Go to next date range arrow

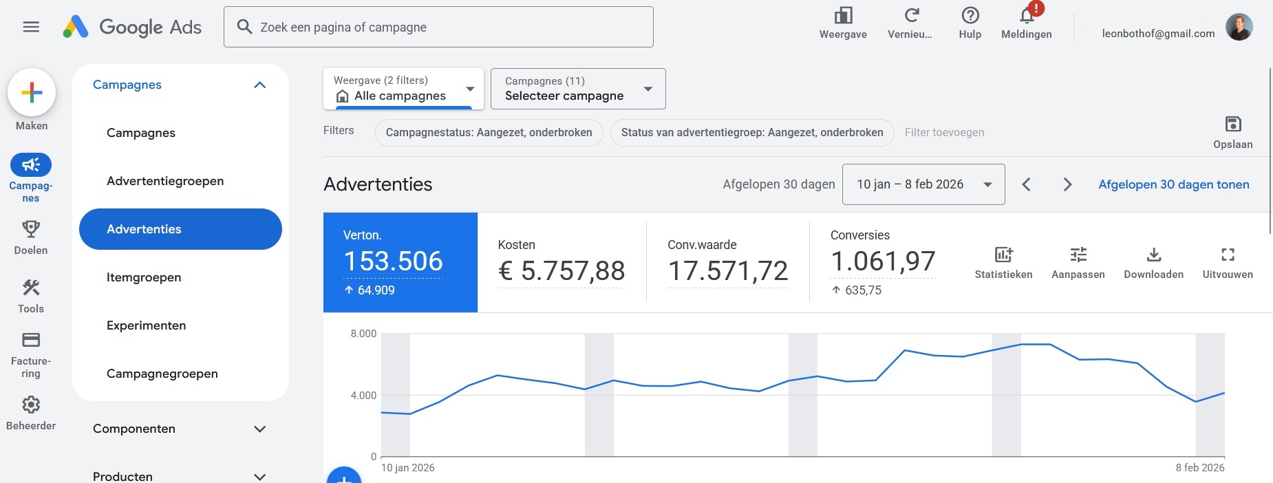[x=1067, y=184]
